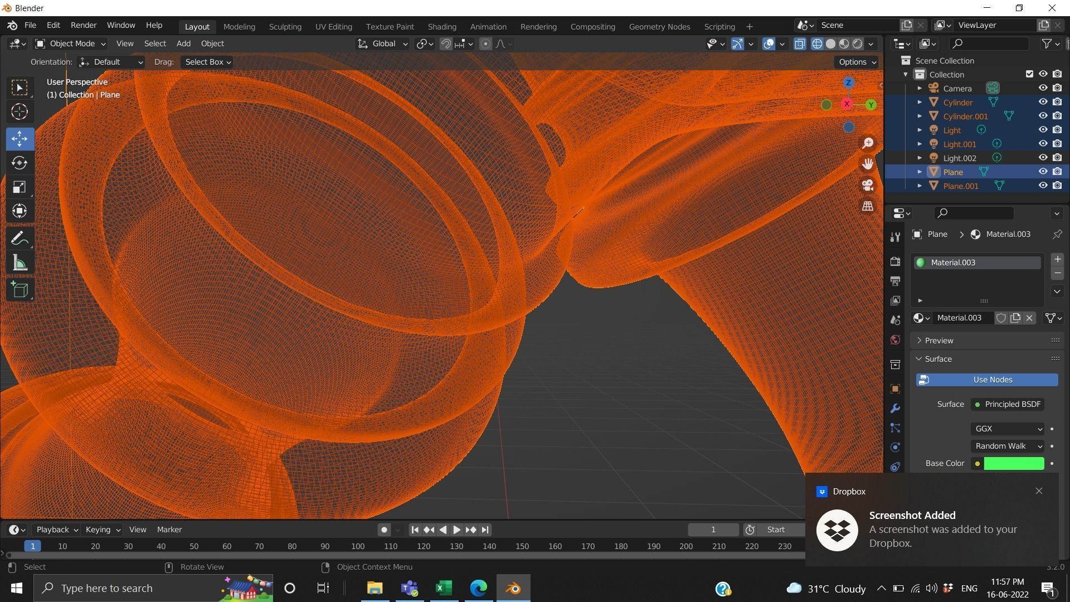Hide the Cylinder object in outliner
This screenshot has width=1070, height=602.
1043,102
